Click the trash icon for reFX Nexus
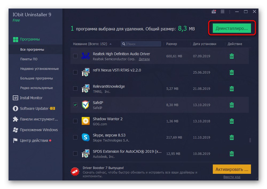 pos(231,73)
